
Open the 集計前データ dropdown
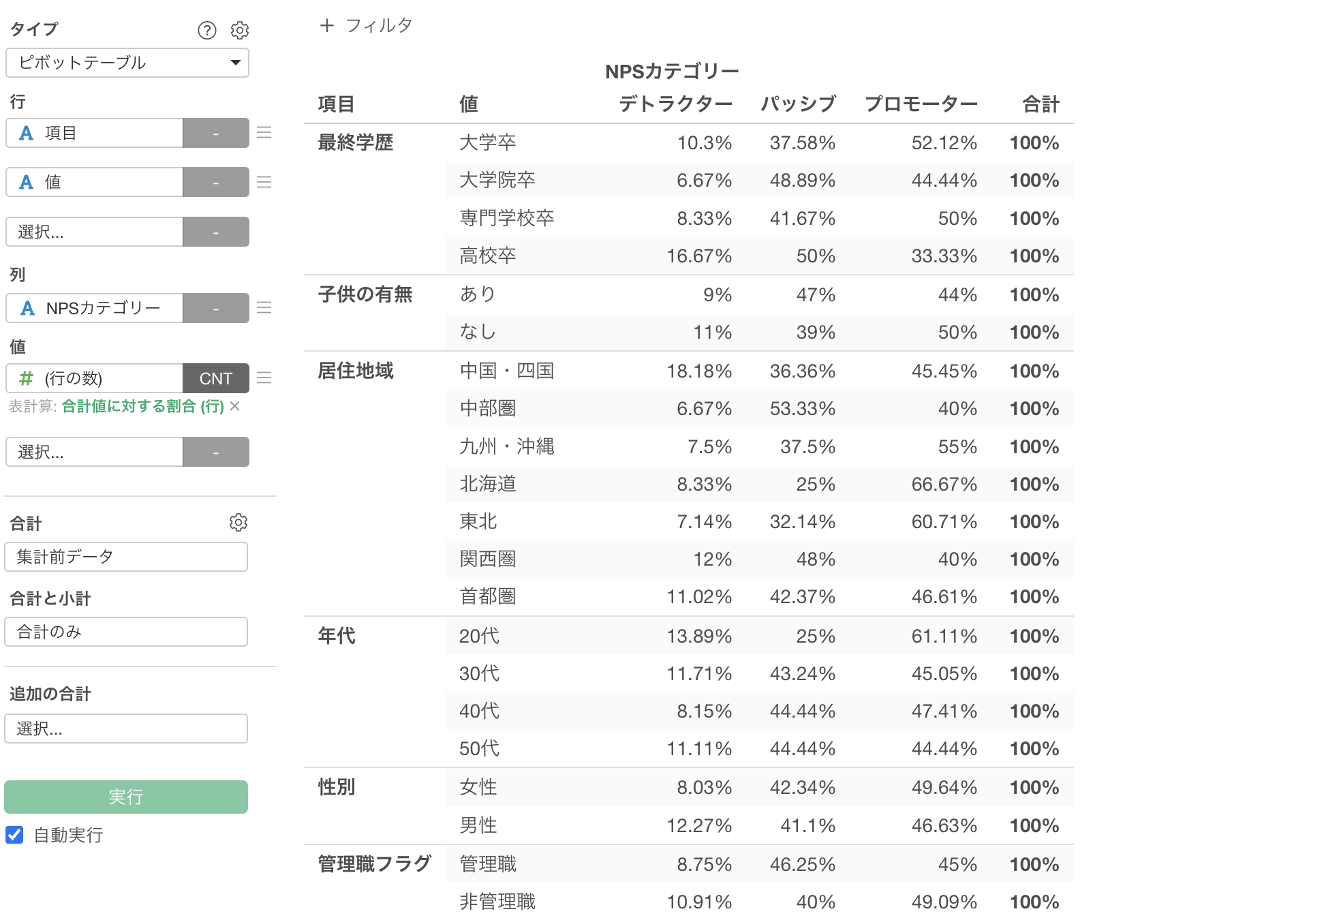point(126,557)
